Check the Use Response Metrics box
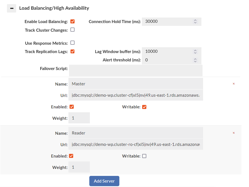Viewport: 249px width, 187px height. coord(73,43)
